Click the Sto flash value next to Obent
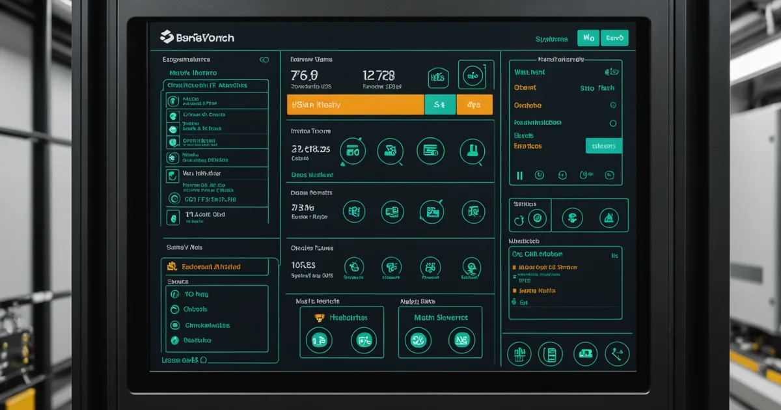781x410 pixels. coord(597,88)
